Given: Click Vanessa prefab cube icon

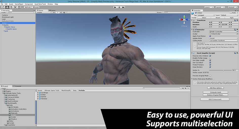Looking at the screenshot, I should point(40,99).
